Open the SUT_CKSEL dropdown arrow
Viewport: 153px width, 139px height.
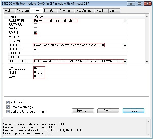pos(125,62)
